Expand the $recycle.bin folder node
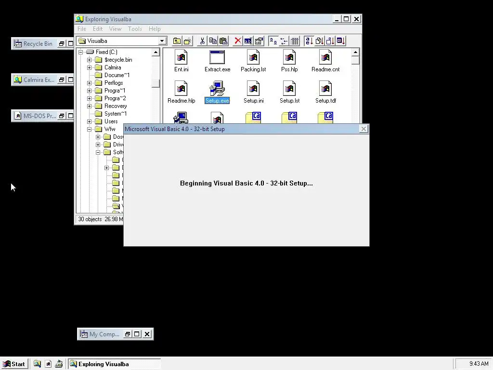This screenshot has width=493, height=370. (89, 60)
